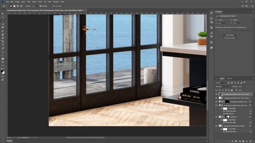Click the Edit Contents button

point(230,35)
